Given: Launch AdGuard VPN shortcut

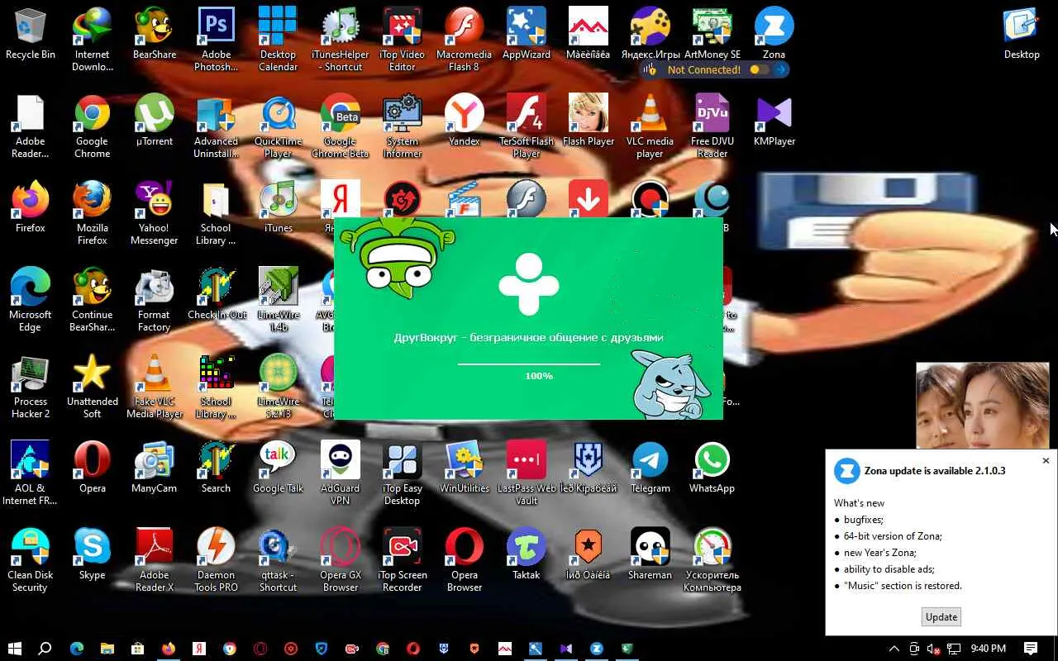Looking at the screenshot, I should (340, 473).
